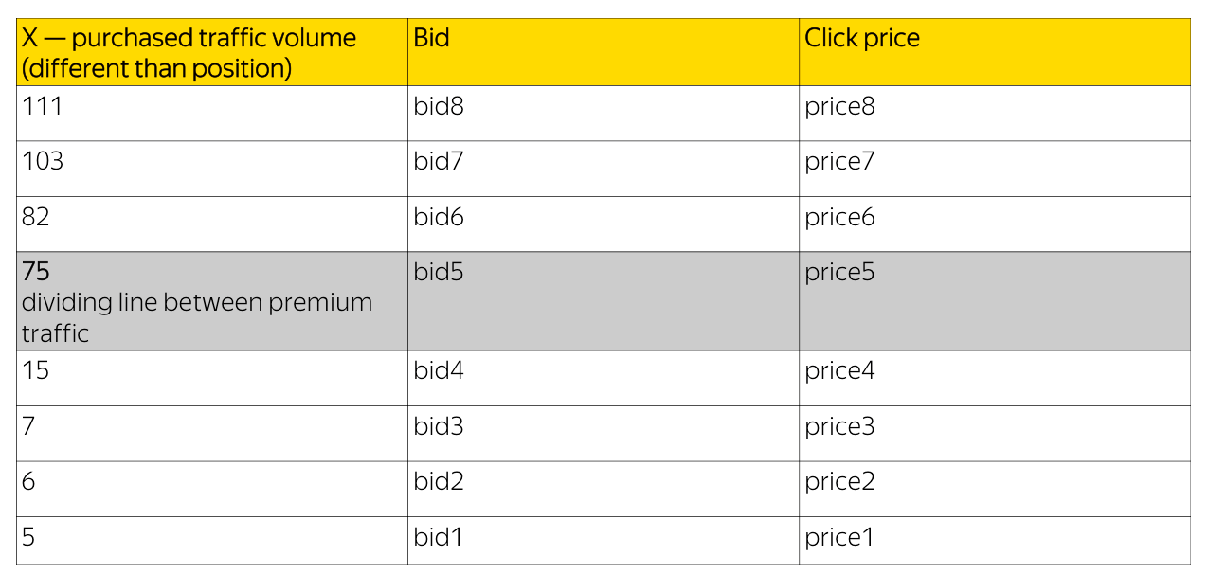Select the bid2 cell
Image resolution: width=1208 pixels, height=574 pixels.
(x=439, y=482)
